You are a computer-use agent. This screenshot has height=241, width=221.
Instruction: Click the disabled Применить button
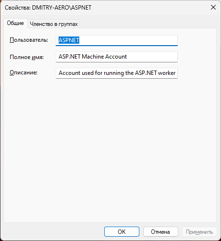199,231
